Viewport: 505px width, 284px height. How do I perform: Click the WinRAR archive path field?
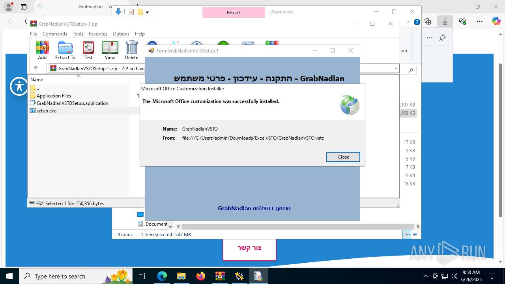[224, 69]
